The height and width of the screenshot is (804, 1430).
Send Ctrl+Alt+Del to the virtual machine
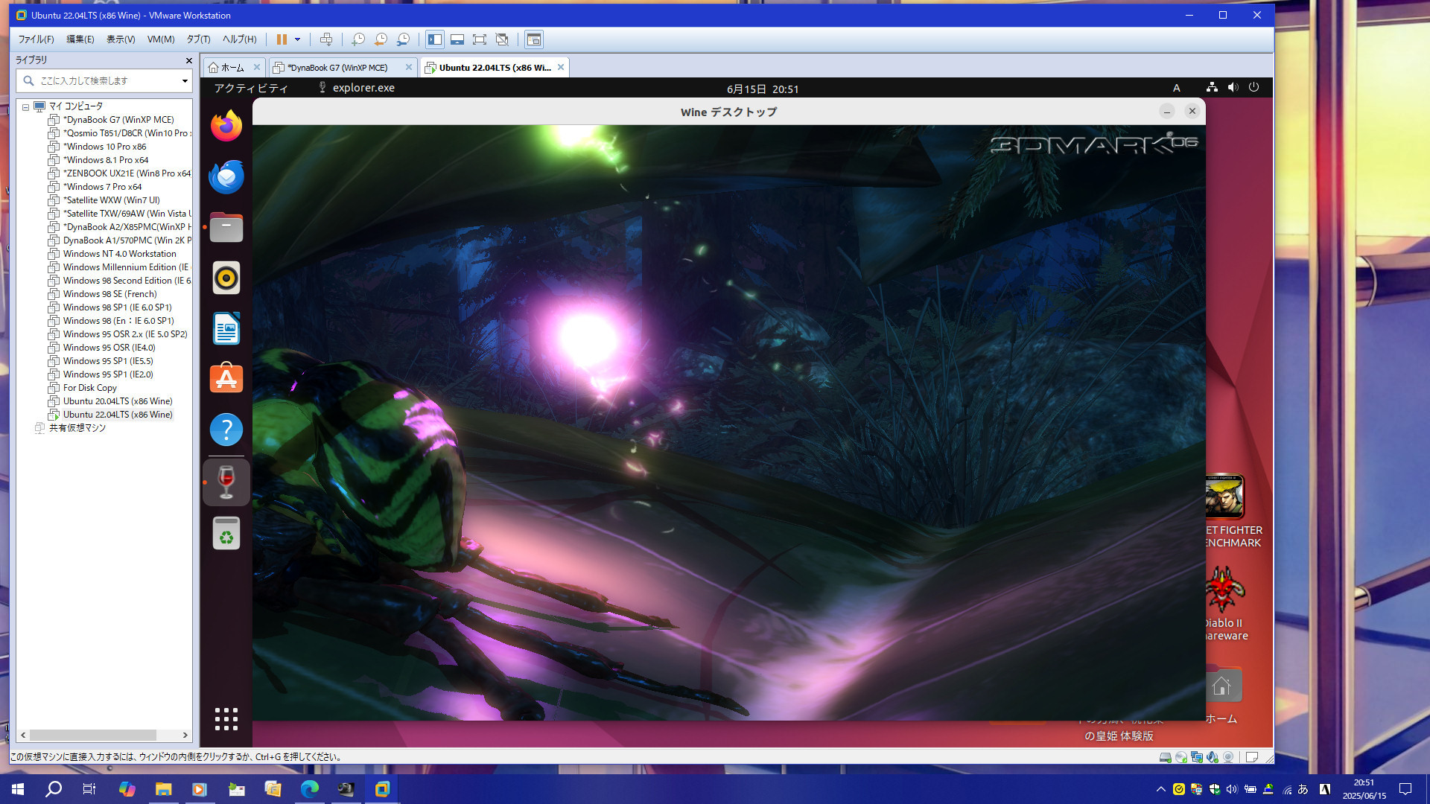[x=326, y=39]
